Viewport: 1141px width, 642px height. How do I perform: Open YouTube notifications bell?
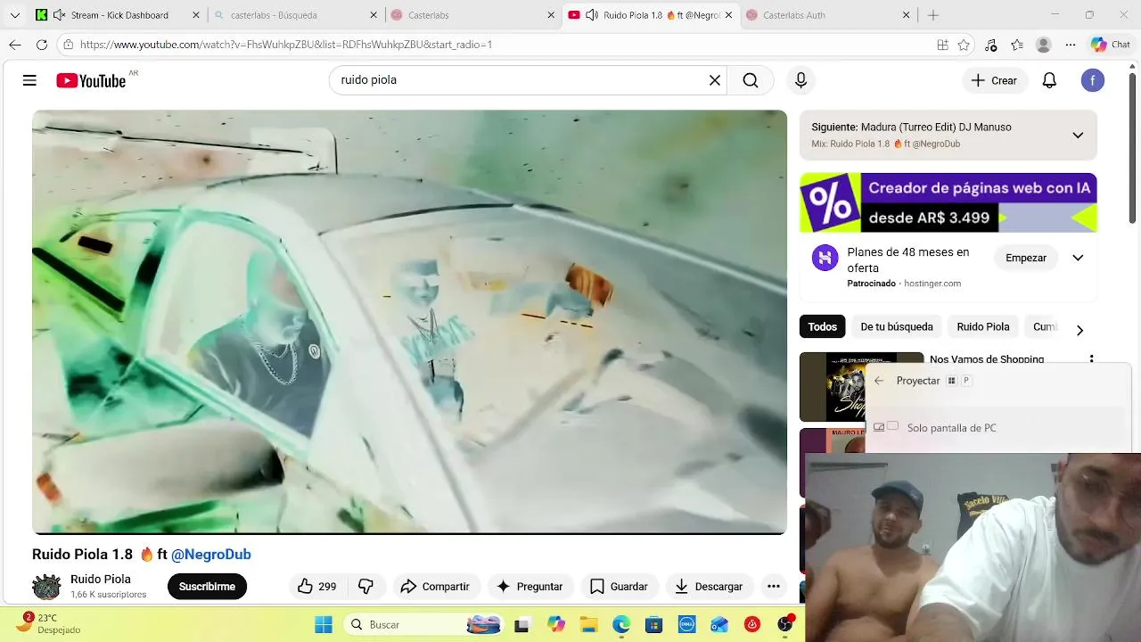point(1049,80)
